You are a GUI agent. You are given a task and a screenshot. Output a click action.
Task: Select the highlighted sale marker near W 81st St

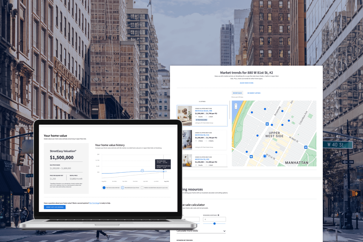click(x=265, y=156)
